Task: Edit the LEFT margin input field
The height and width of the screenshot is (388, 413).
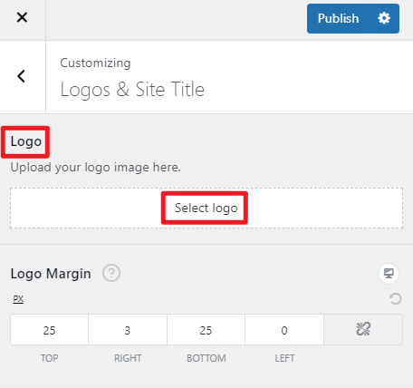Action: coord(284,330)
